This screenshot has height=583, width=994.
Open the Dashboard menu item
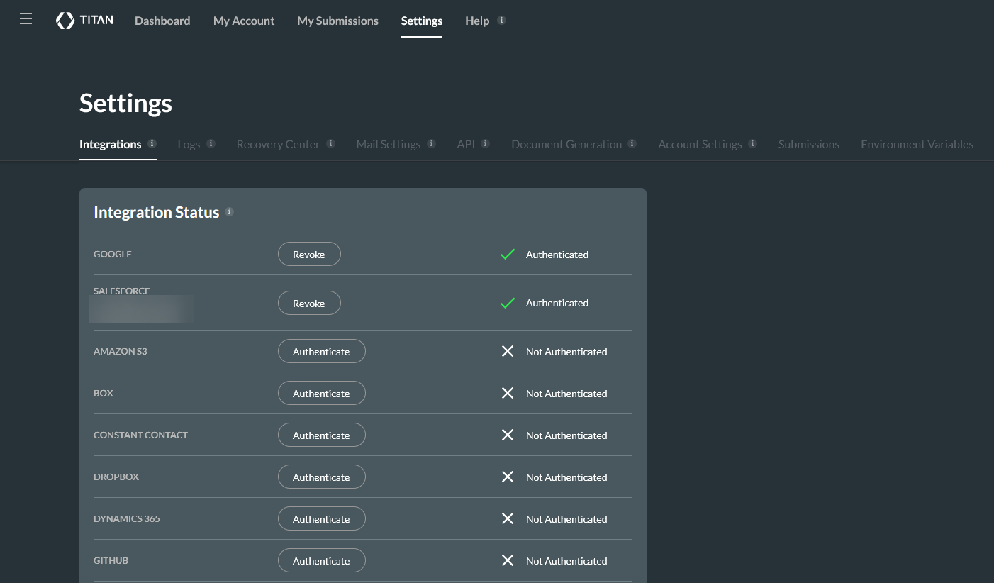(x=162, y=21)
